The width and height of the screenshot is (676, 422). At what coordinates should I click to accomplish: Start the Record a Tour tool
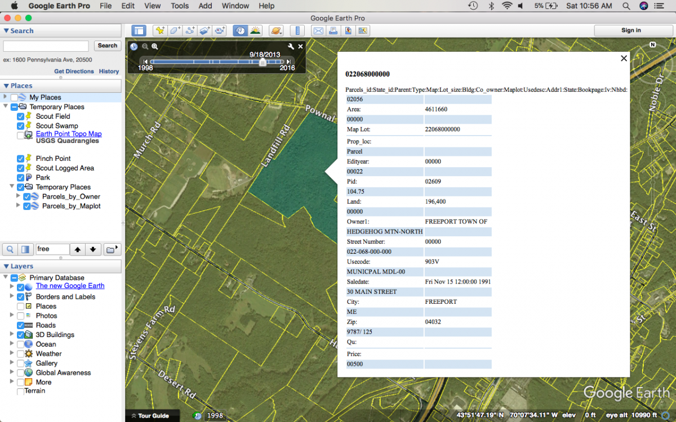pyautogui.click(x=219, y=31)
